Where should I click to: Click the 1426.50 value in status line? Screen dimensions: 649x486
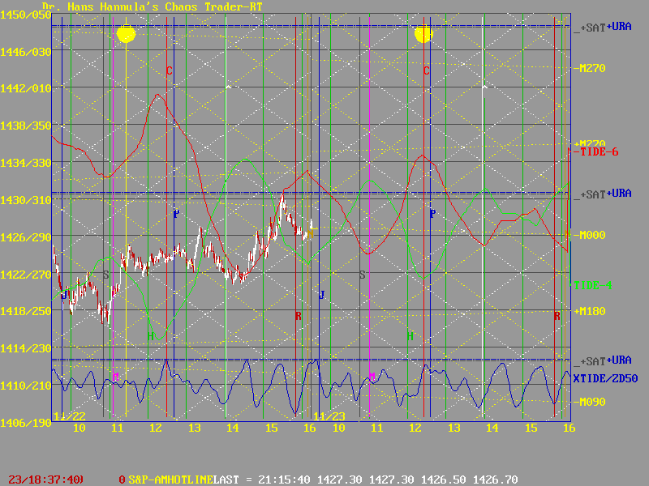coord(443,480)
